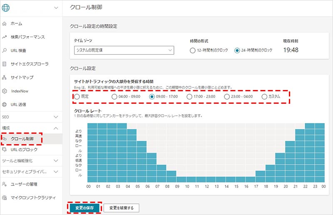Select the 04:00 - 09:00 traffic time option
333x215 pixels.
point(114,97)
